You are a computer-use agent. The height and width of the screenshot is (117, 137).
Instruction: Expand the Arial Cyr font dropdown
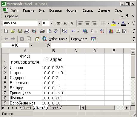[x=39, y=23]
